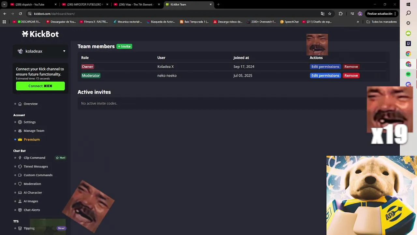The width and height of the screenshot is (417, 235).
Task: Click the Moderator role badge
Action: tap(91, 75)
